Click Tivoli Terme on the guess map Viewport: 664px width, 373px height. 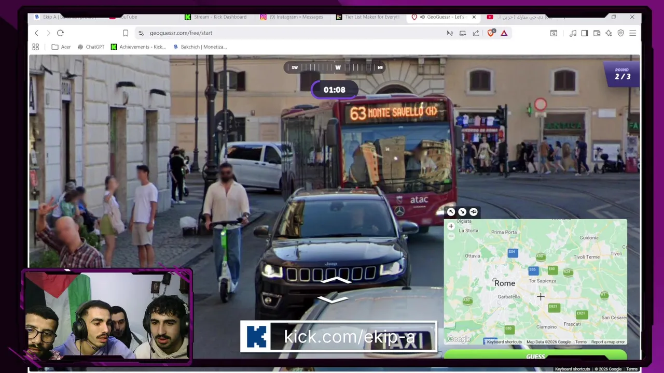coord(587,257)
